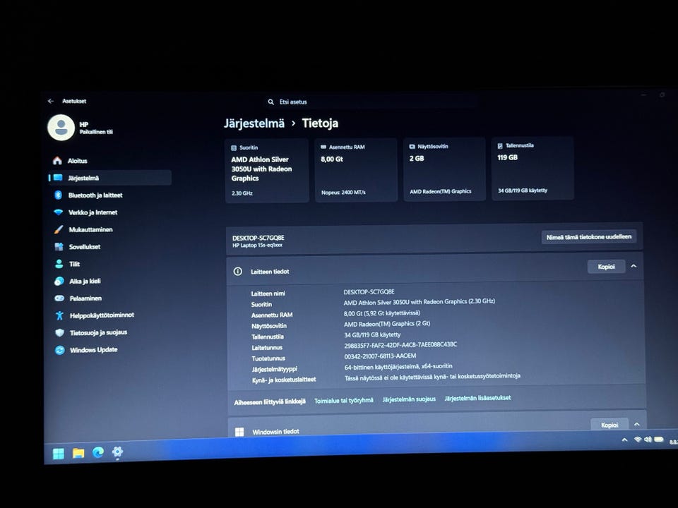Screen dimensions: 678x508
Task: Open the Näyttösovitin graphics card tile
Action: [444, 169]
